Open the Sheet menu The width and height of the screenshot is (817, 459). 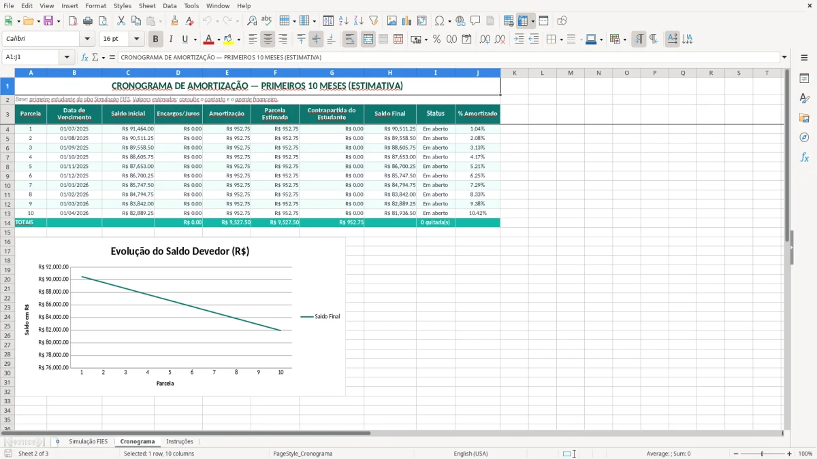point(147,5)
